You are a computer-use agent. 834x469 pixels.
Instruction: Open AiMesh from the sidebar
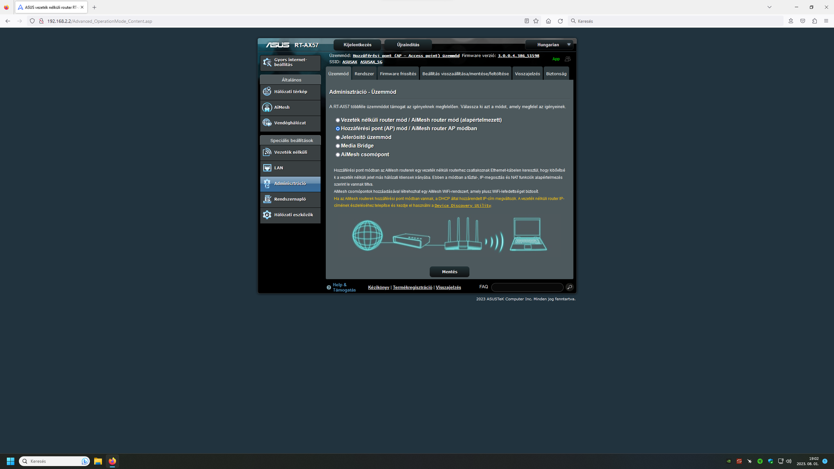coord(290,107)
